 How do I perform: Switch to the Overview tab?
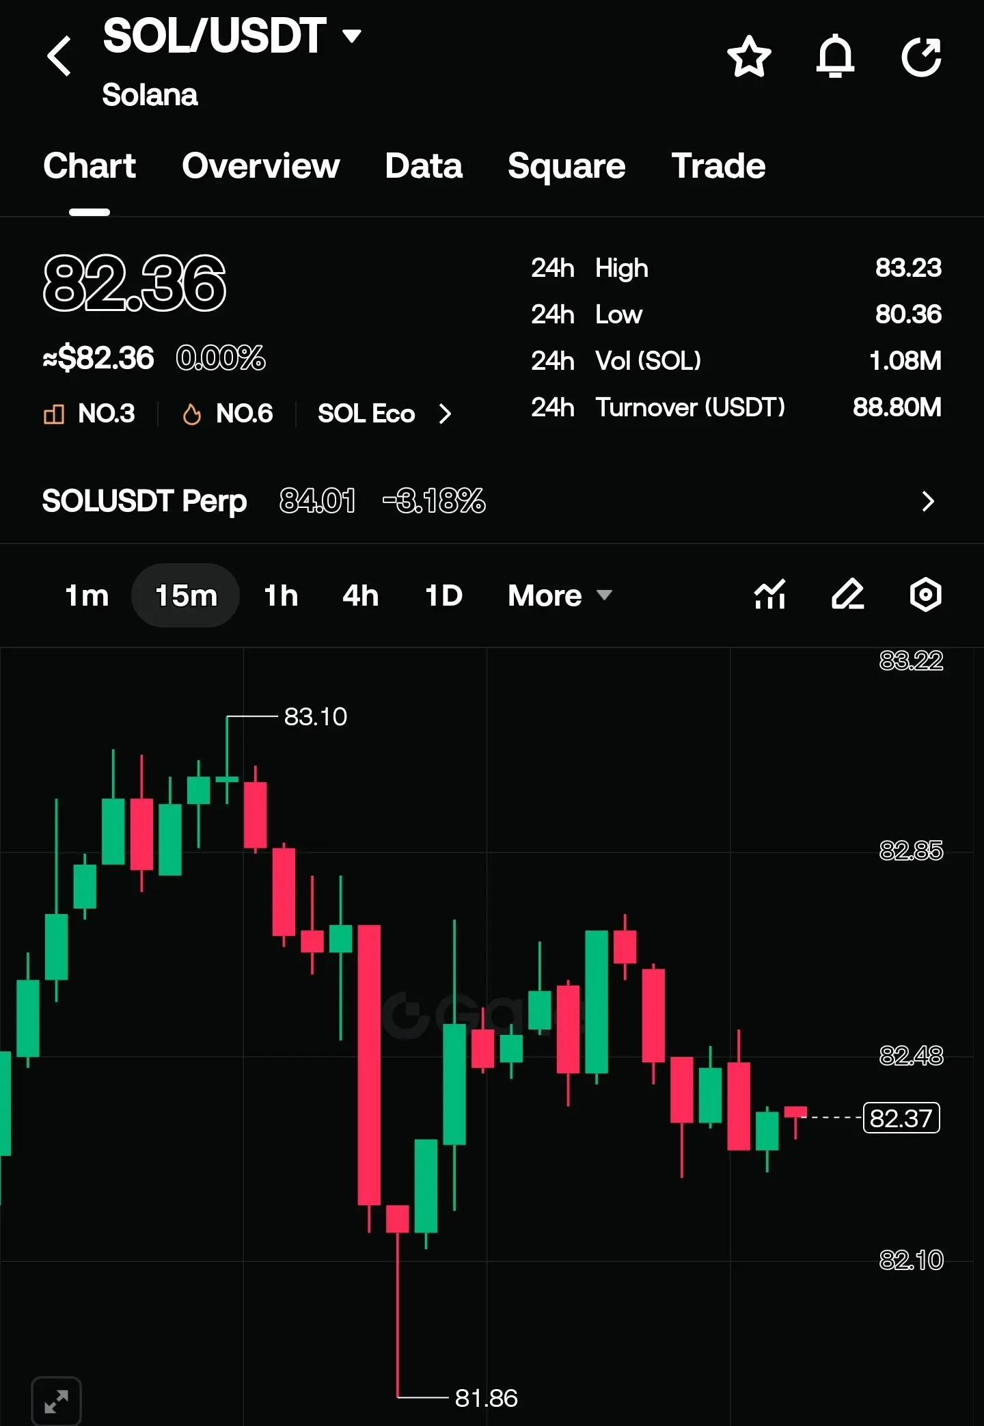pyautogui.click(x=260, y=165)
